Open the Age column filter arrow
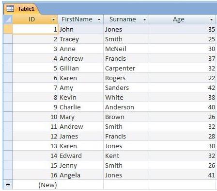The width and height of the screenshot is (217, 191). pos(211,20)
